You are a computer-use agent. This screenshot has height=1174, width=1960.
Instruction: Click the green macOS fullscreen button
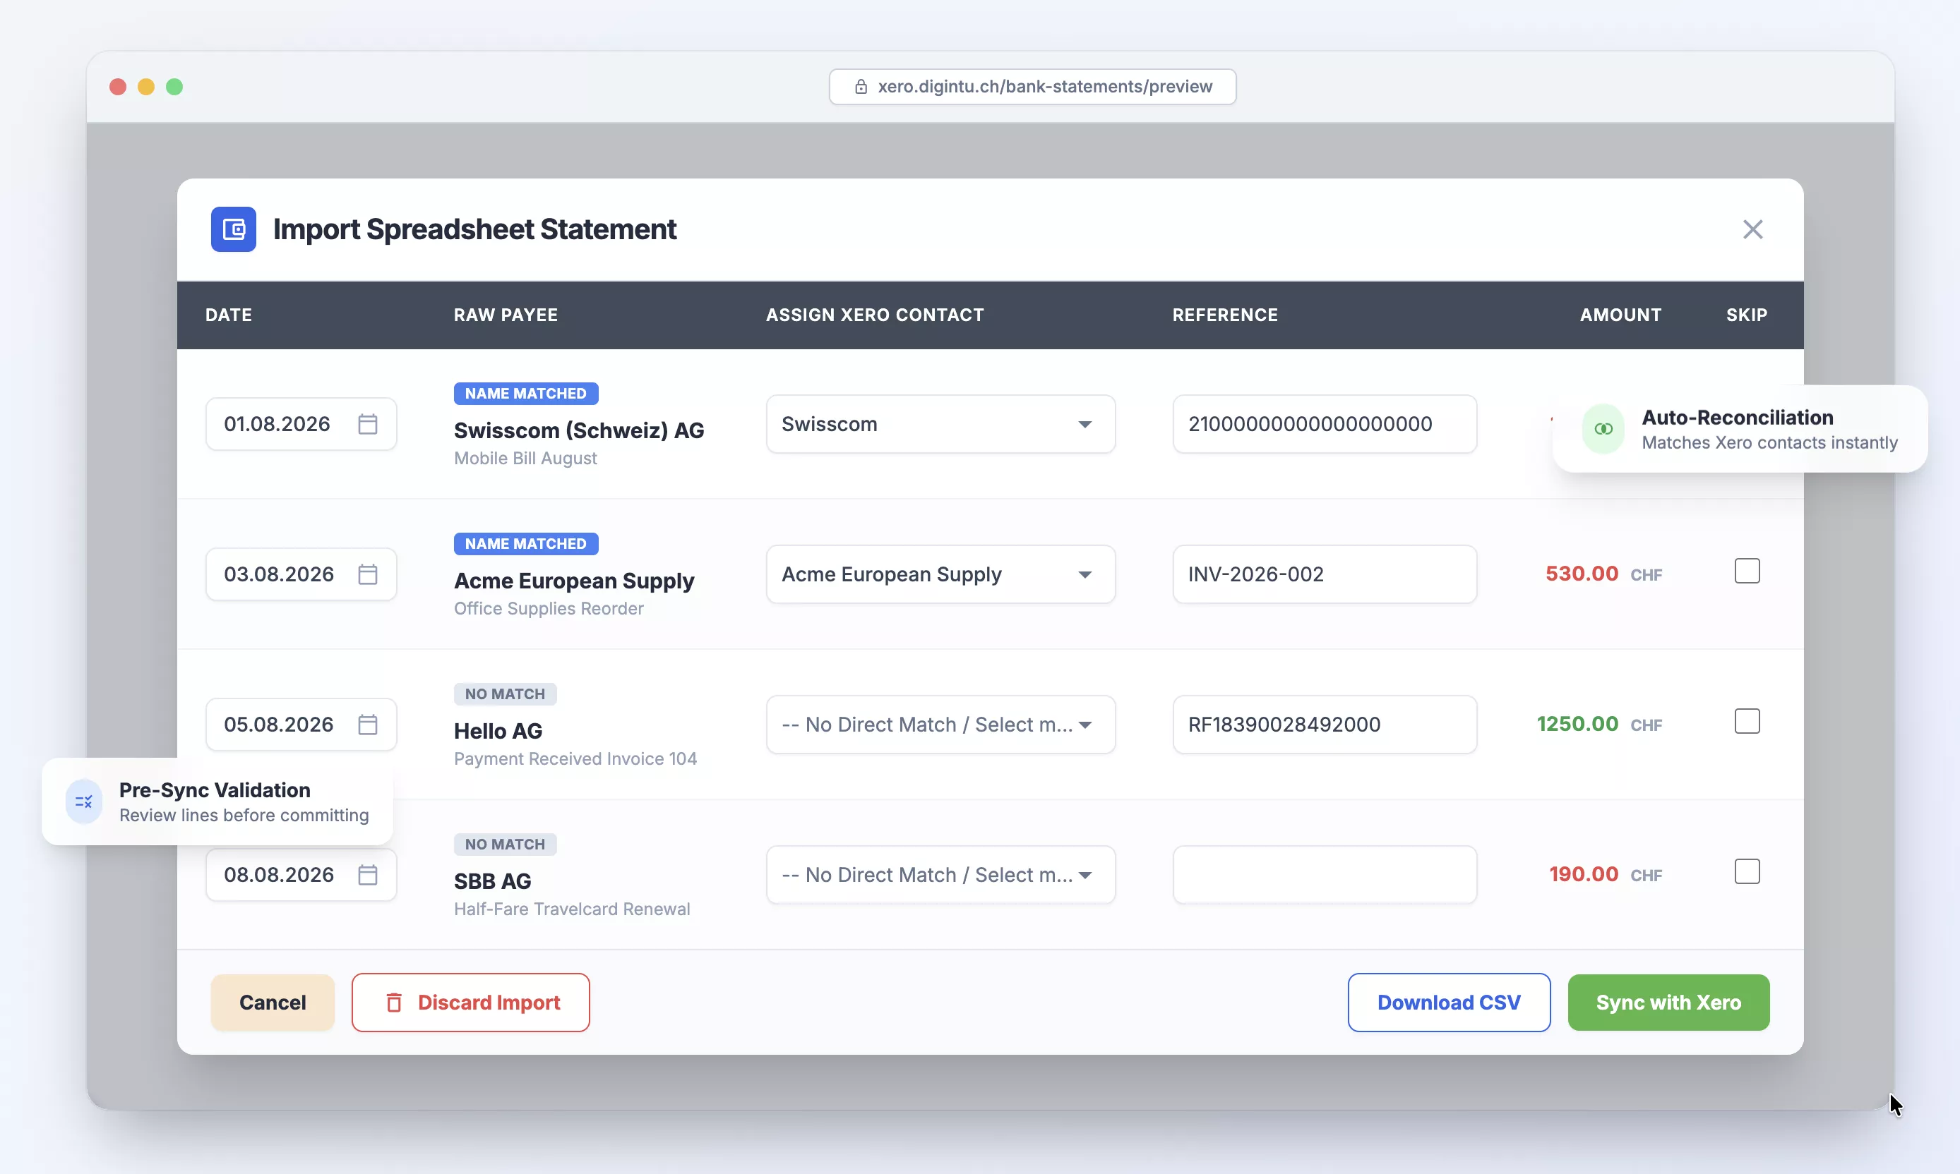point(174,87)
